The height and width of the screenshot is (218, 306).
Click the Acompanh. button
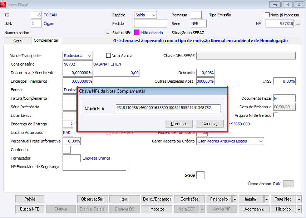tap(254, 209)
